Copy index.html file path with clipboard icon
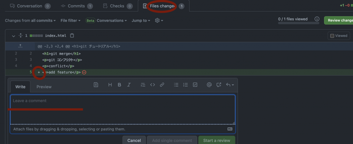Image resolution: width=353 pixels, height=144 pixels. pos(72,35)
